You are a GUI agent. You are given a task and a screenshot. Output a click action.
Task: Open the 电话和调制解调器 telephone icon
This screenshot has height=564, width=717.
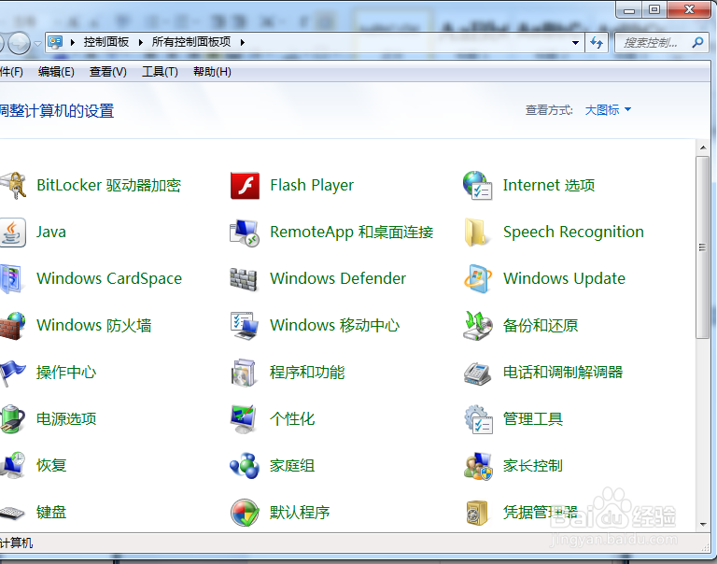pyautogui.click(x=477, y=374)
